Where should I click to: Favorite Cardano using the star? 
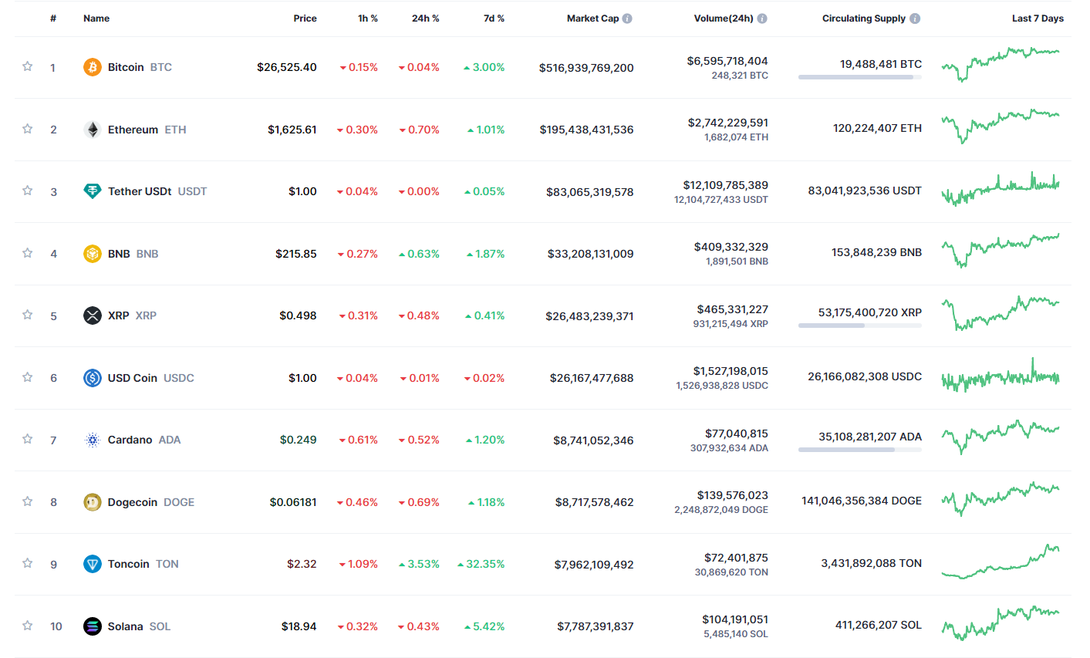point(28,439)
